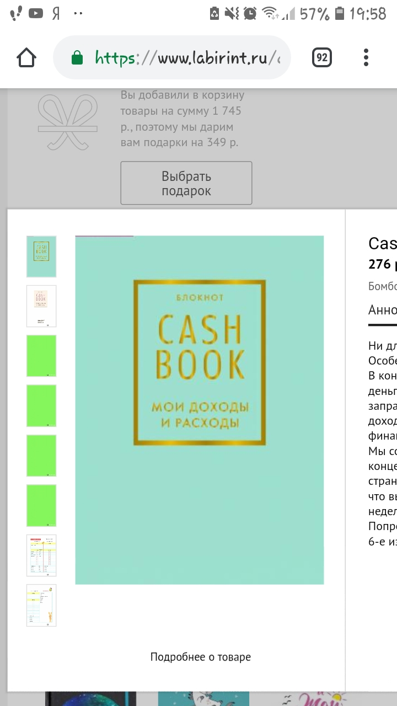Click the Выбрать подарок button
Image resolution: width=397 pixels, height=706 pixels.
tap(186, 183)
